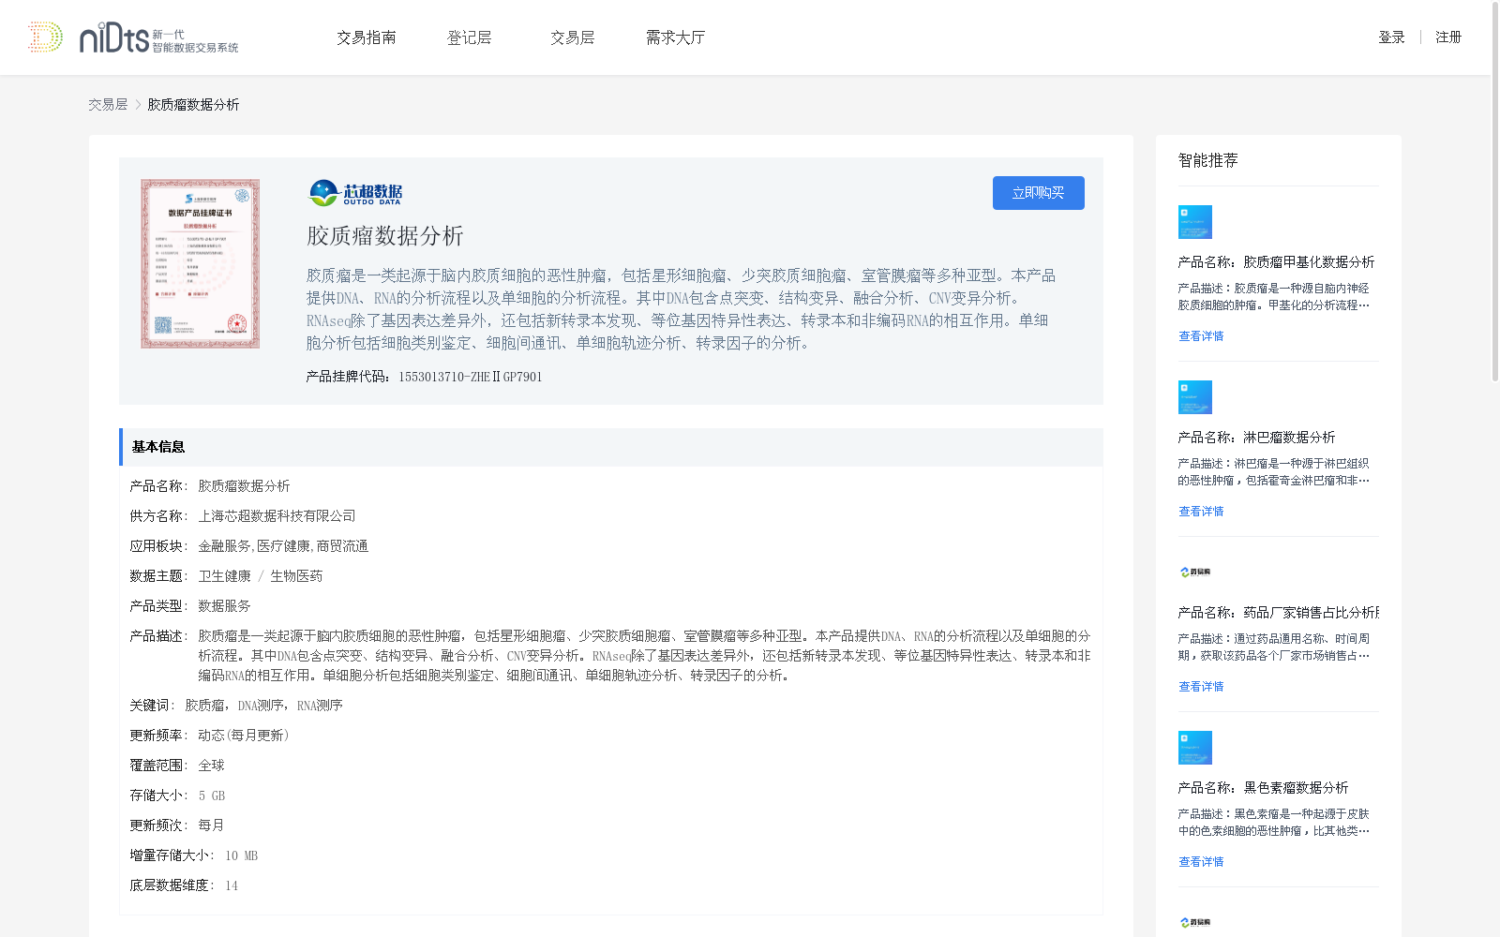Click the main title 胶质瘤数据分析
Viewport: 1500px width, 937px height.
[385, 236]
